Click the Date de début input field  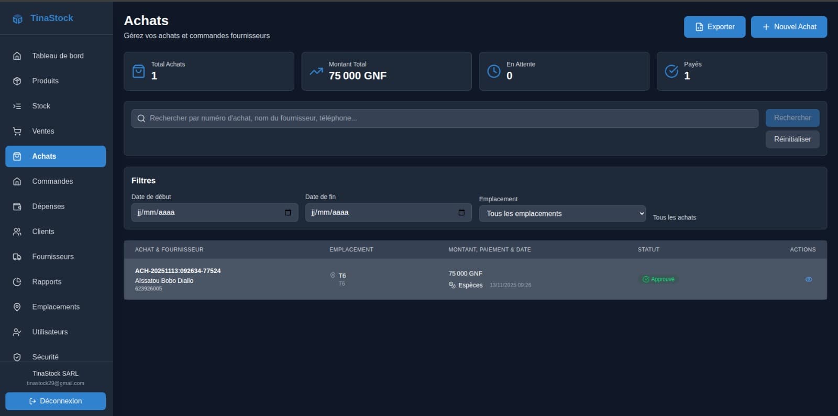click(215, 213)
